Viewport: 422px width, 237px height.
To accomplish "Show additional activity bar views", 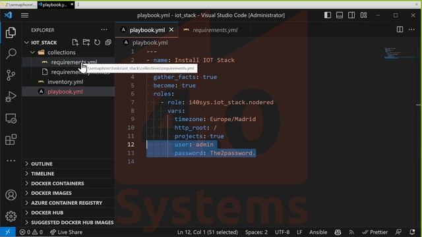I will [11, 161].
